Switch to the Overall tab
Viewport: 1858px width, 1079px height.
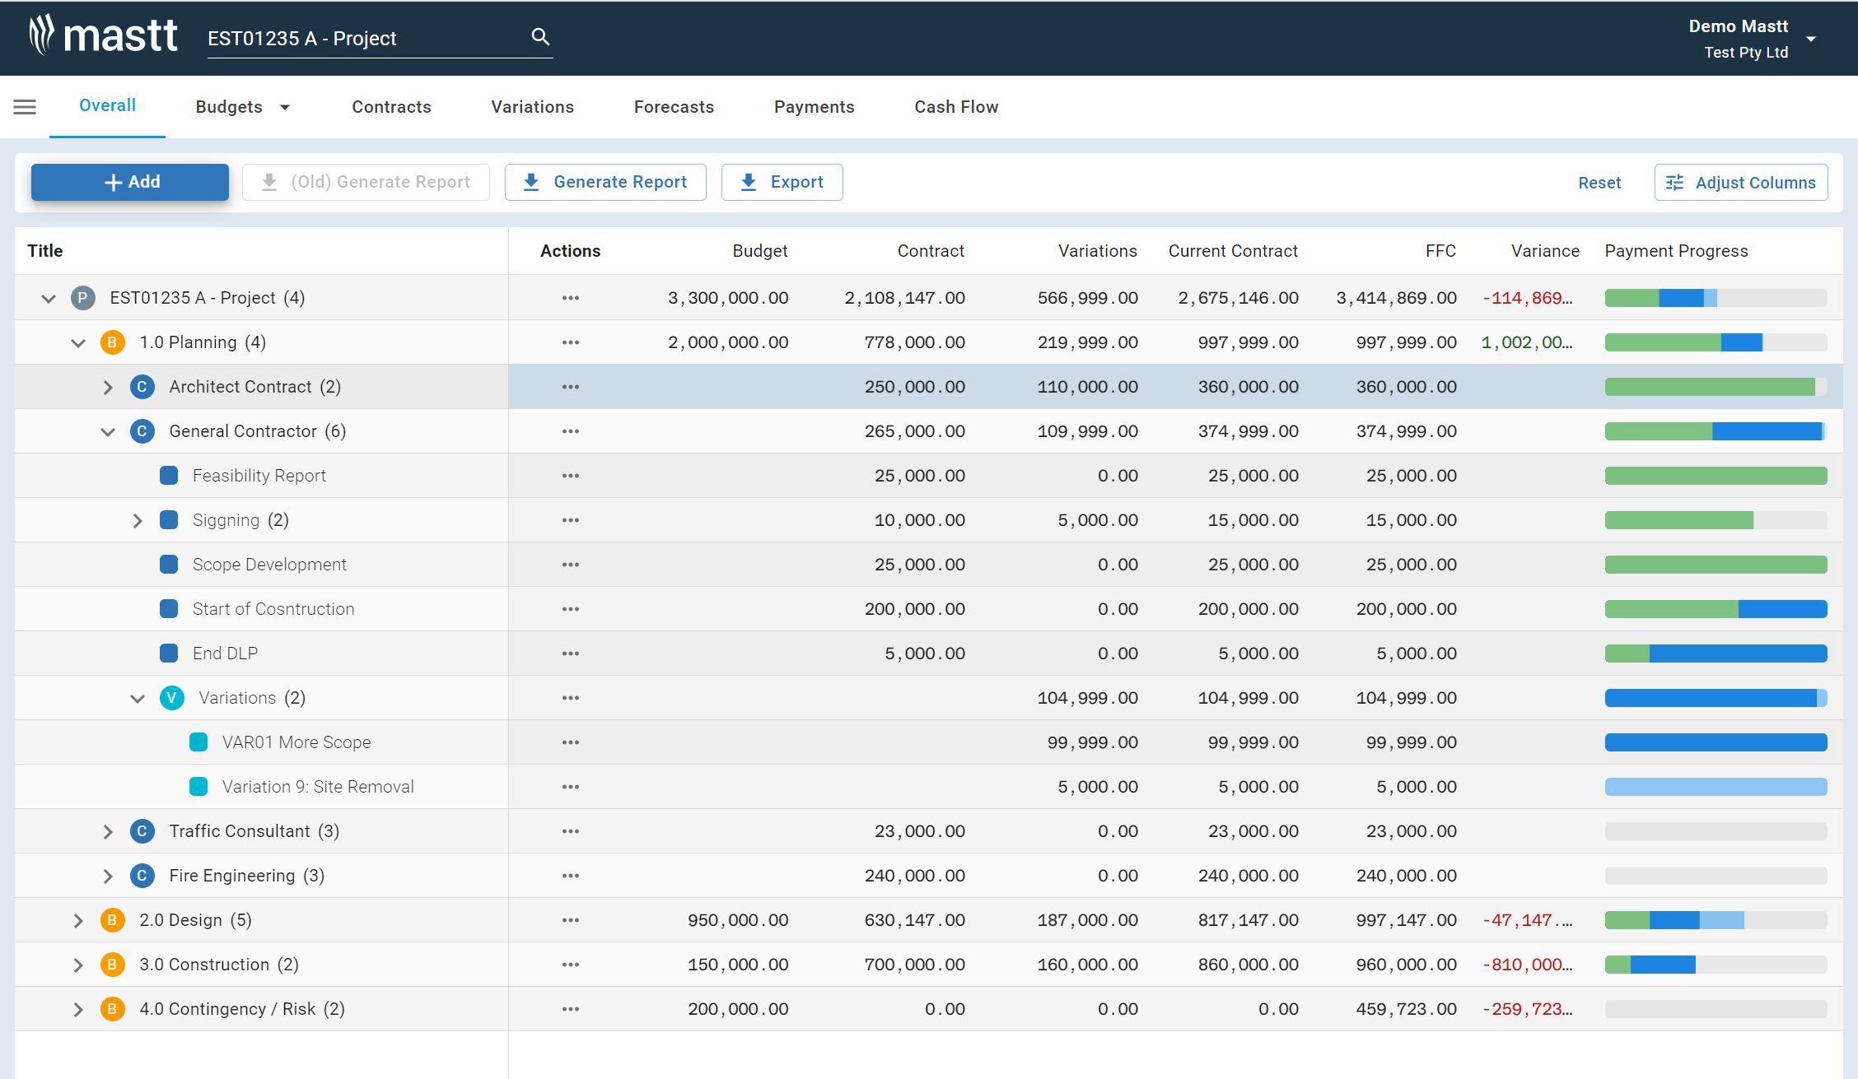coord(107,105)
